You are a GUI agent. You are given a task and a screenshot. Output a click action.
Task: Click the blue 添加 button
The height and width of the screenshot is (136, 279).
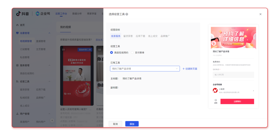click(132, 124)
